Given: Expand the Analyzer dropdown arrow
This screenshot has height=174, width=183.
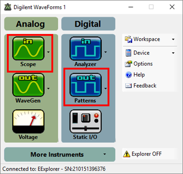Looking at the screenshot, I should click(x=105, y=52).
